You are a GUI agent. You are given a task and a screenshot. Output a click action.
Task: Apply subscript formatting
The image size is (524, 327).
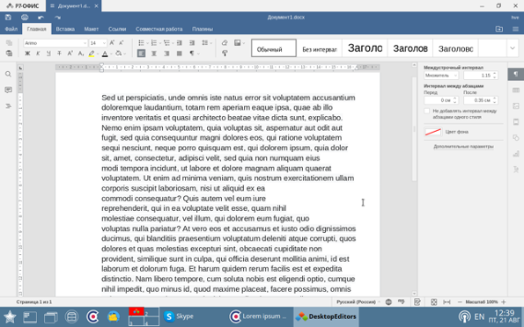(x=80, y=54)
